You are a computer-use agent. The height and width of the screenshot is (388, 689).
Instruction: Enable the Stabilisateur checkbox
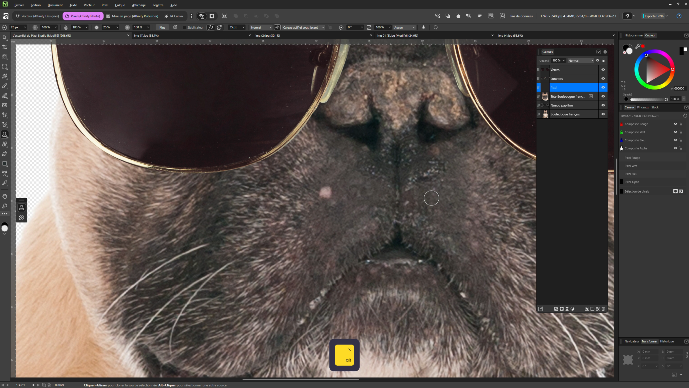click(x=185, y=28)
